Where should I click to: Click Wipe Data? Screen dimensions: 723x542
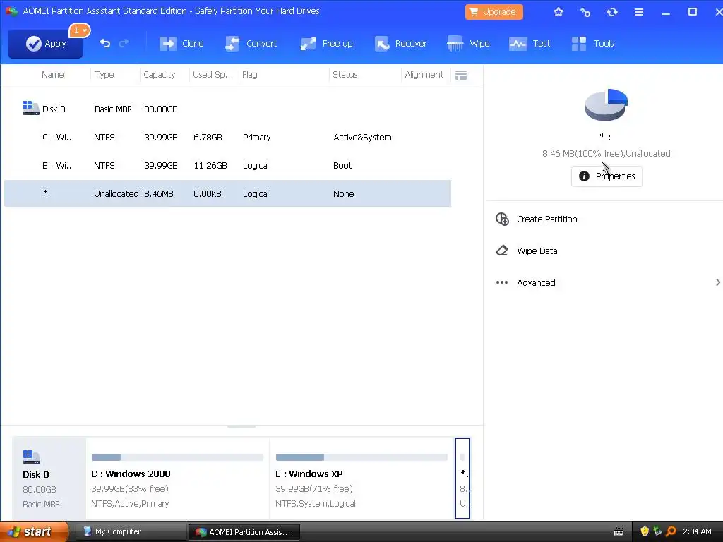(537, 251)
